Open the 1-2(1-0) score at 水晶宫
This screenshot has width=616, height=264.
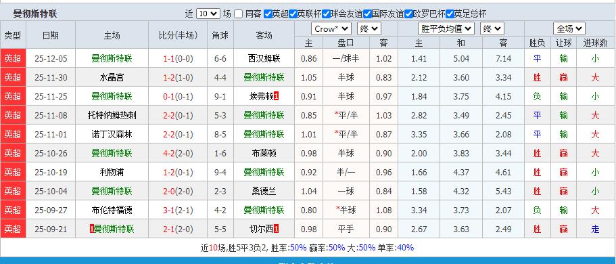click(178, 78)
